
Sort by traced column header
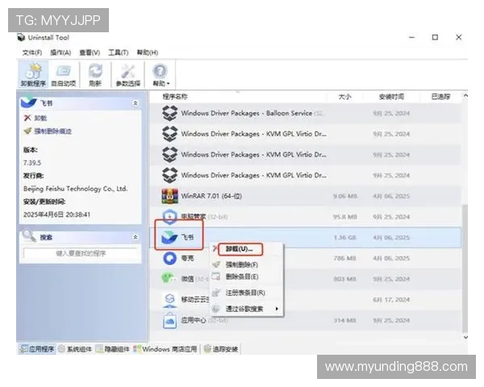440,97
